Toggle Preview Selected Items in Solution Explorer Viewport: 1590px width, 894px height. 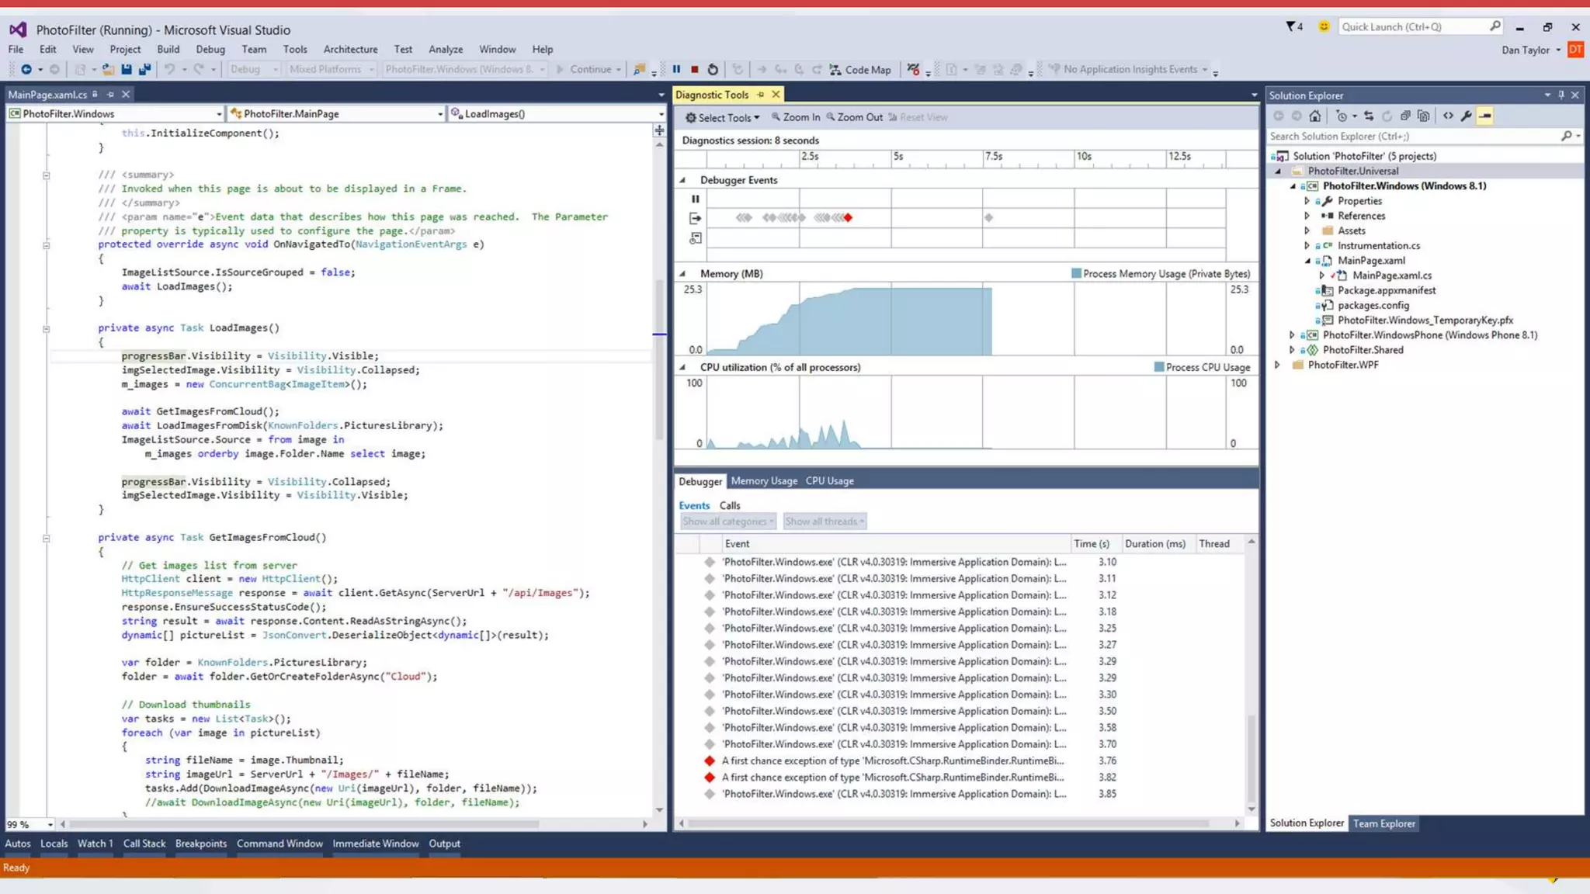[x=1485, y=116]
